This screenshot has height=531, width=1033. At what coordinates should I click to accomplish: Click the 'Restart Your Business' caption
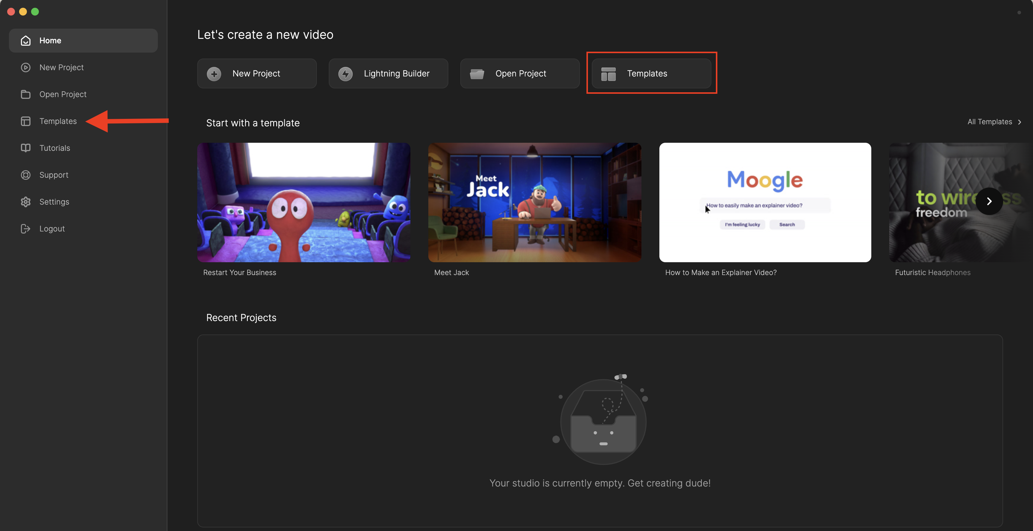pyautogui.click(x=240, y=272)
